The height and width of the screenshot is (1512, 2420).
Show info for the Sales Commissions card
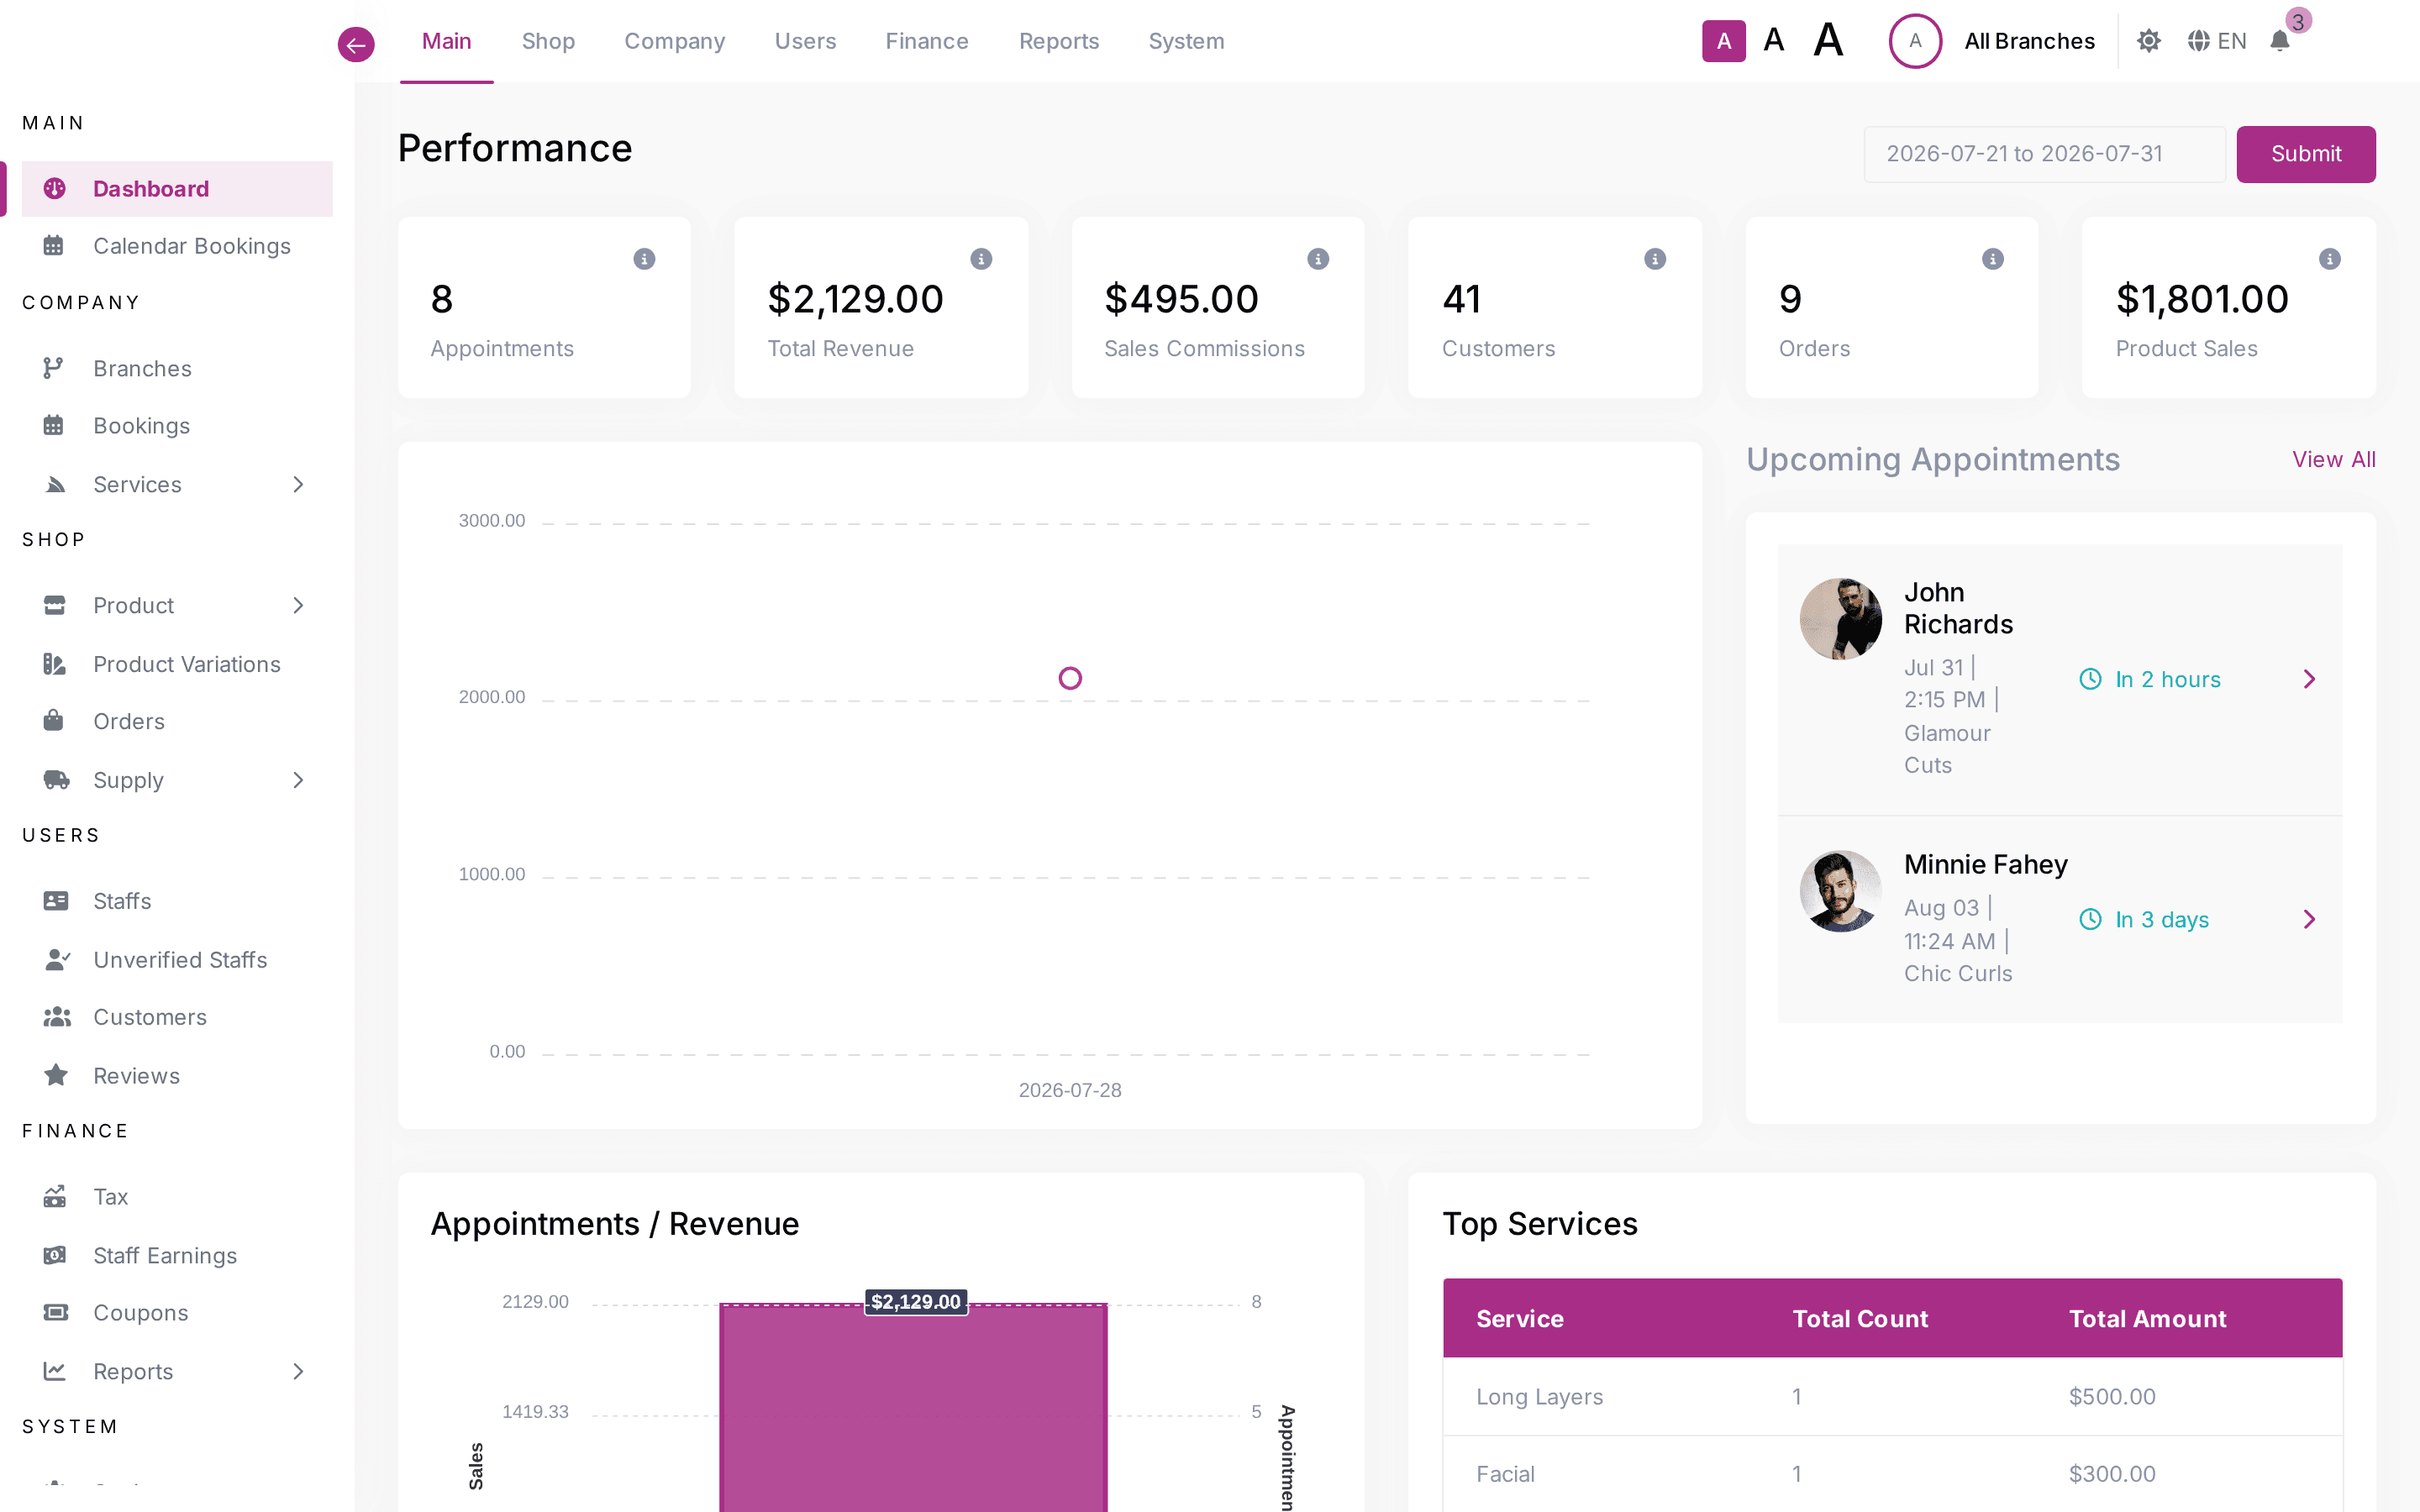click(1318, 259)
